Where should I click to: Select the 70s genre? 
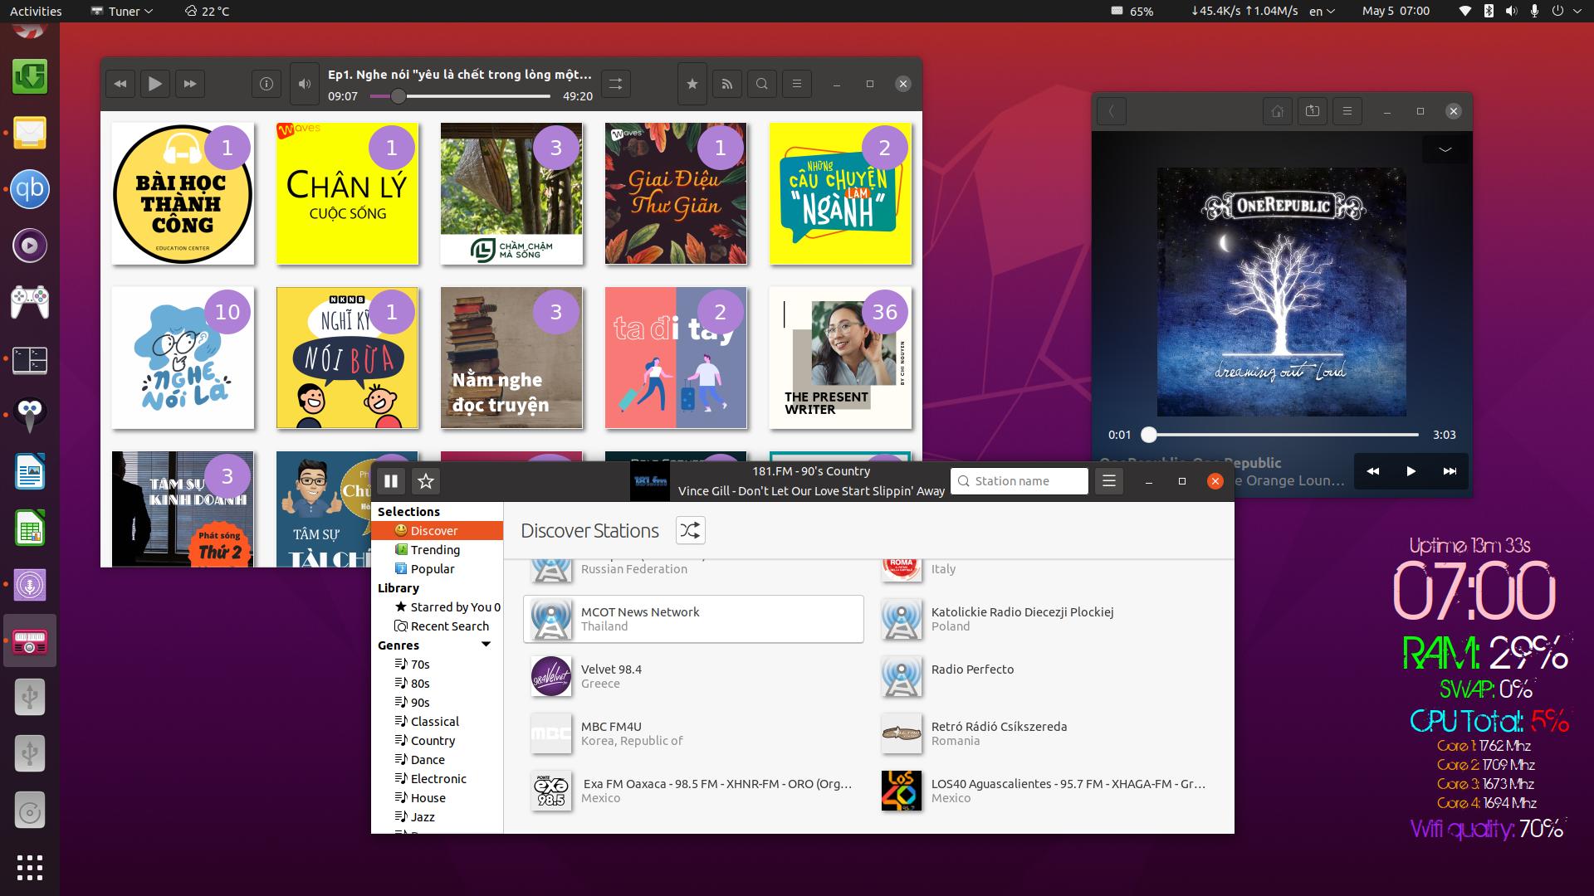tap(437, 665)
